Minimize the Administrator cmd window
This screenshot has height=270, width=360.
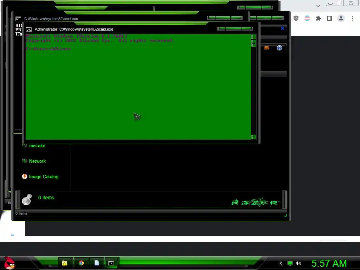click(x=222, y=28)
